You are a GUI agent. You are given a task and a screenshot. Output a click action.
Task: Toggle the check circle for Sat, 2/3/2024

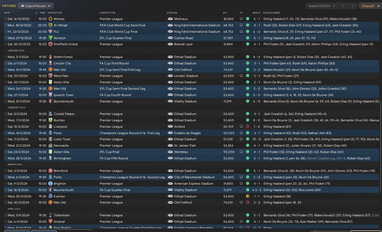point(6,171)
